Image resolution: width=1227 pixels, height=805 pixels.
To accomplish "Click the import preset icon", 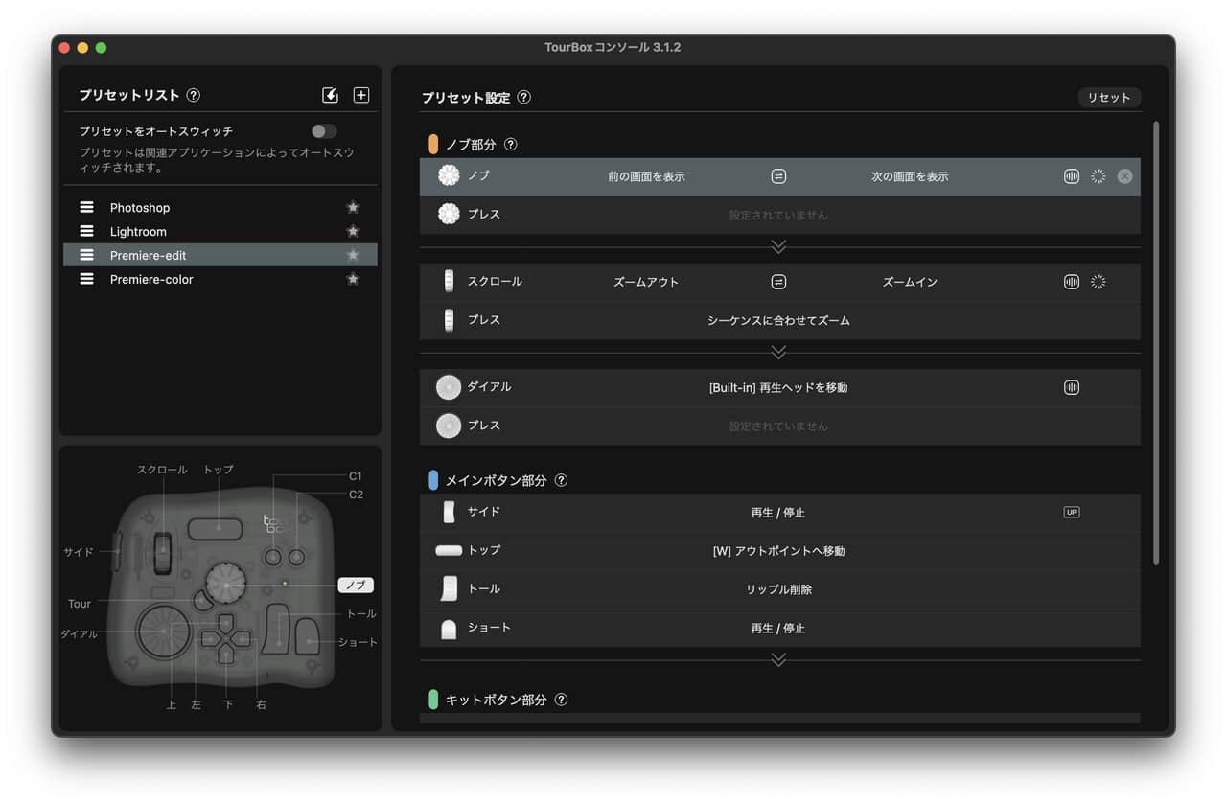I will click(x=330, y=95).
